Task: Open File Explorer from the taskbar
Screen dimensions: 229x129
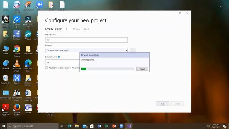Action: 77,126
